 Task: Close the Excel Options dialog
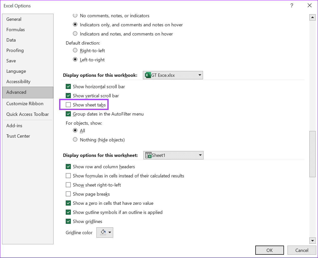310,6
